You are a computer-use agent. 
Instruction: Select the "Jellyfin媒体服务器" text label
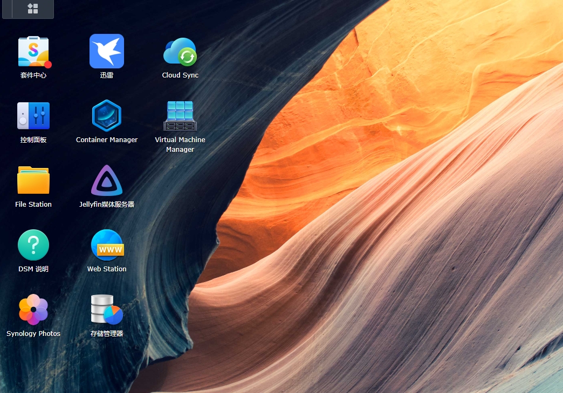[x=107, y=205]
